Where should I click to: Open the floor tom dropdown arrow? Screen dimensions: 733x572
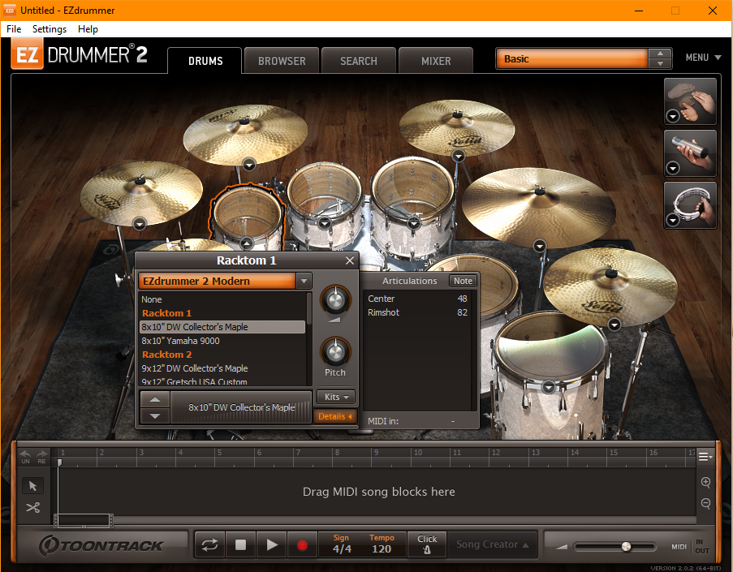click(x=549, y=387)
